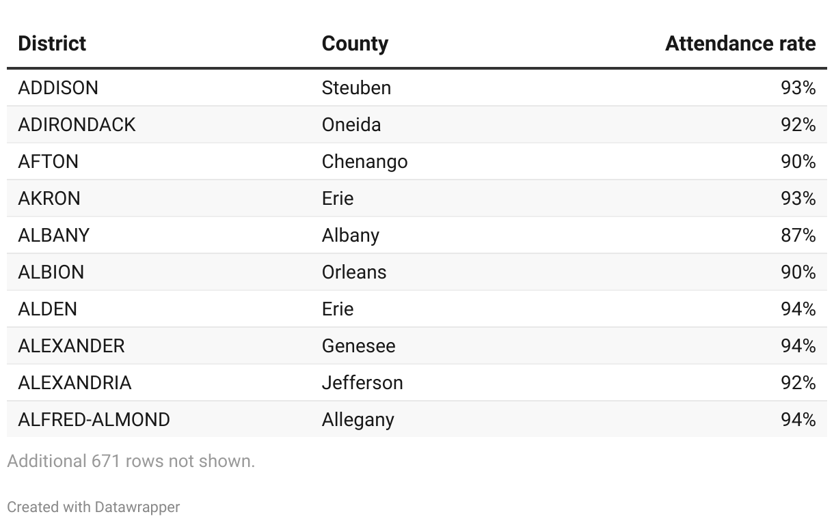
Task: Select the ADDISON district cell
Action: point(58,88)
